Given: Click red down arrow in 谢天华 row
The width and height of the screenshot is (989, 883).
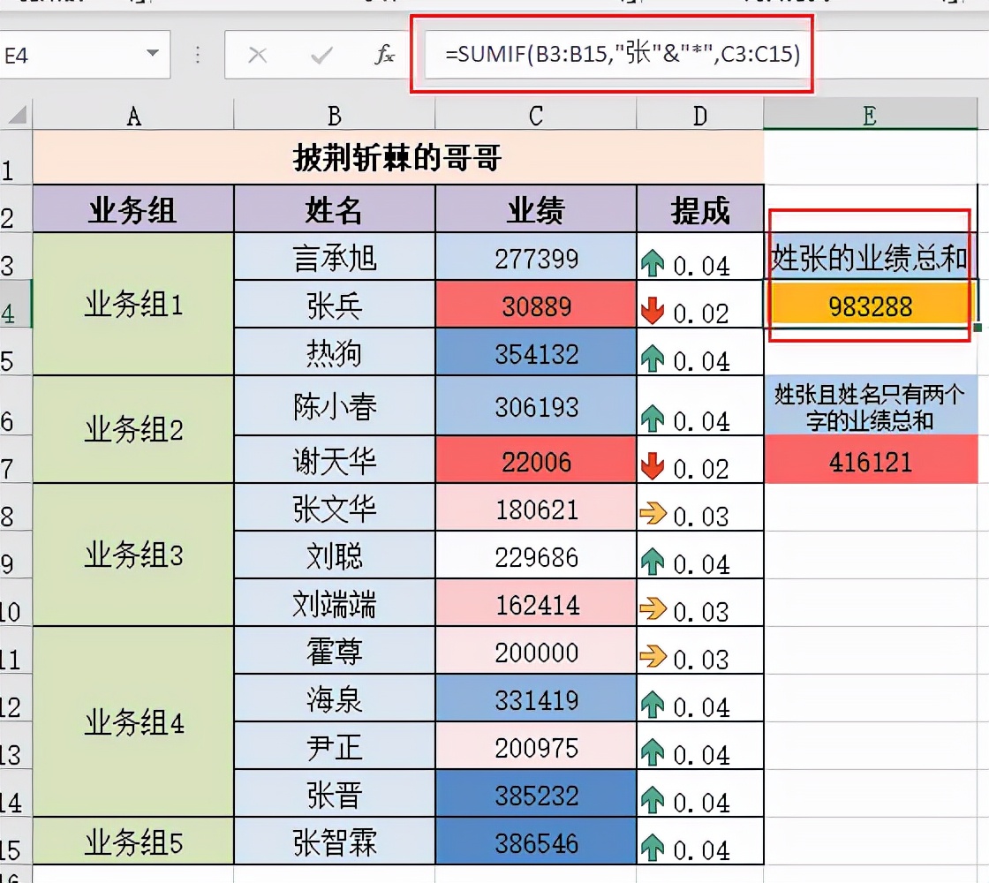Looking at the screenshot, I should point(653,466).
